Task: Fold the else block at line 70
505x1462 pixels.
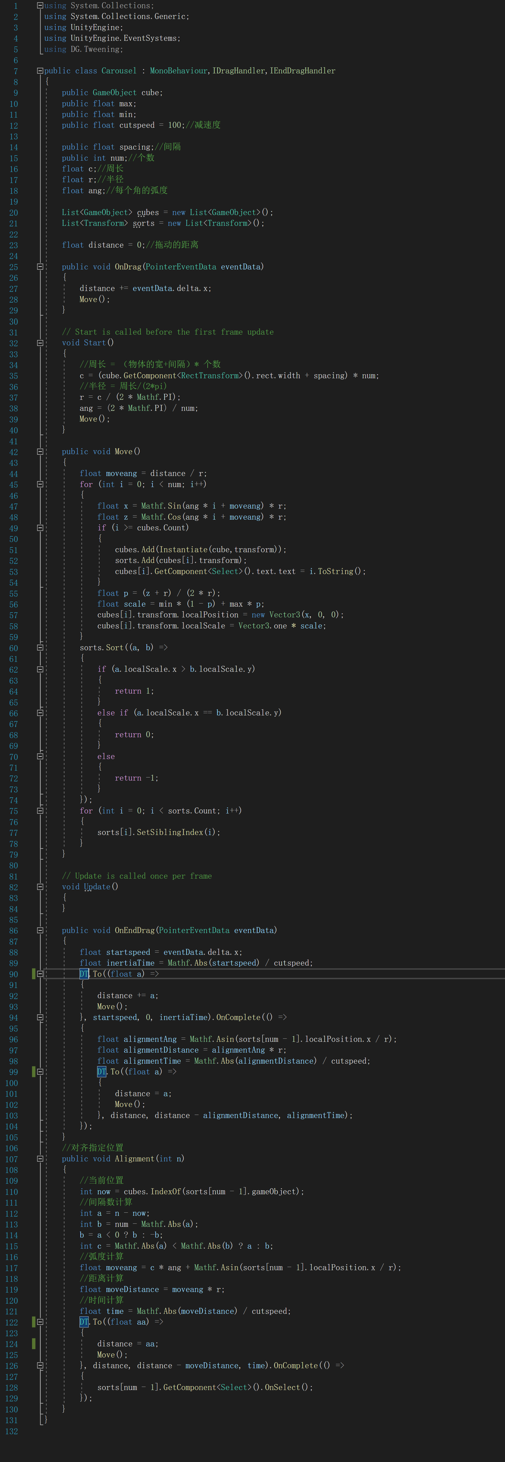Action: tap(40, 756)
